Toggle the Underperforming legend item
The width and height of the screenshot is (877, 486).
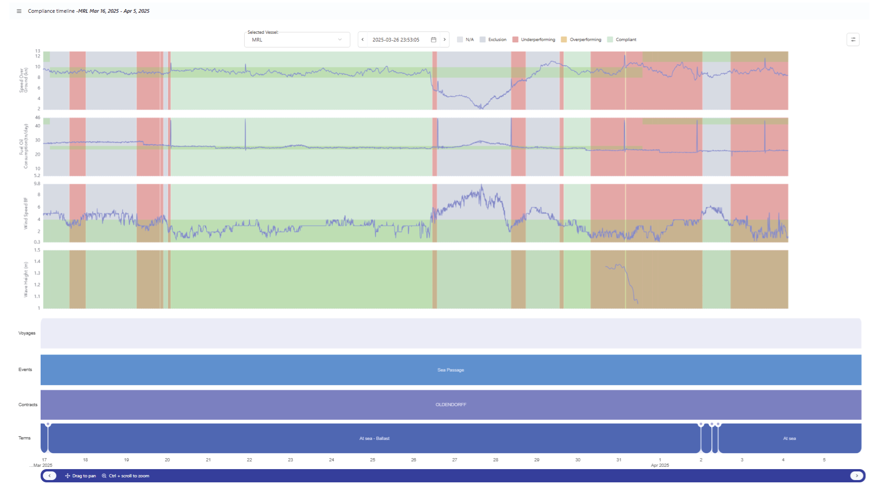(534, 40)
